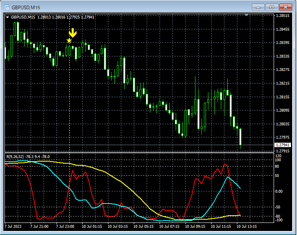Click the indicator scale value 100
297x235 pixels.
coord(278,160)
